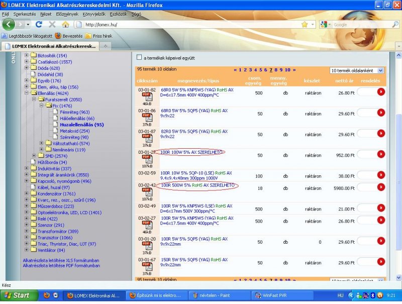Open Fémréteg (963) category
This screenshot has height=304, width=402.
tap(75, 112)
